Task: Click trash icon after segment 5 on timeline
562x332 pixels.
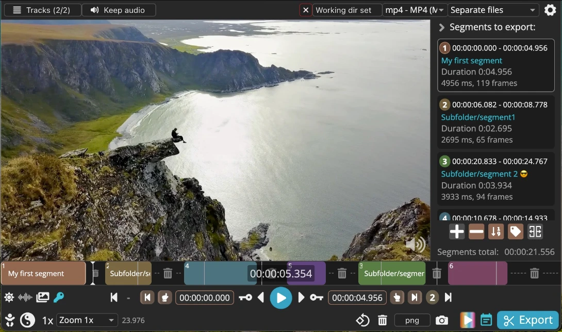Action: pyautogui.click(x=342, y=274)
